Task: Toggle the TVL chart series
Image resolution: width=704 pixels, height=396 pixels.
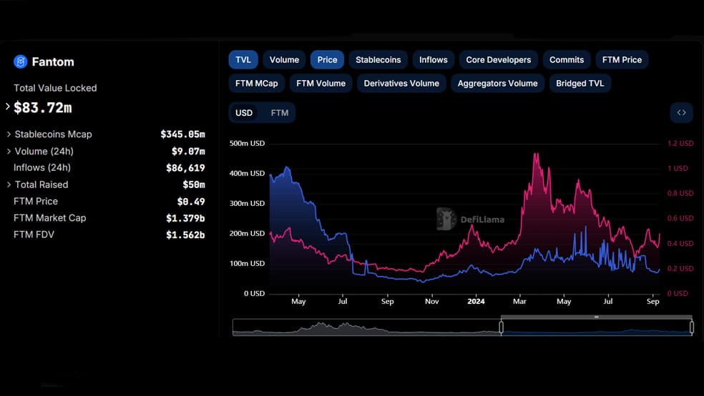Action: click(243, 59)
